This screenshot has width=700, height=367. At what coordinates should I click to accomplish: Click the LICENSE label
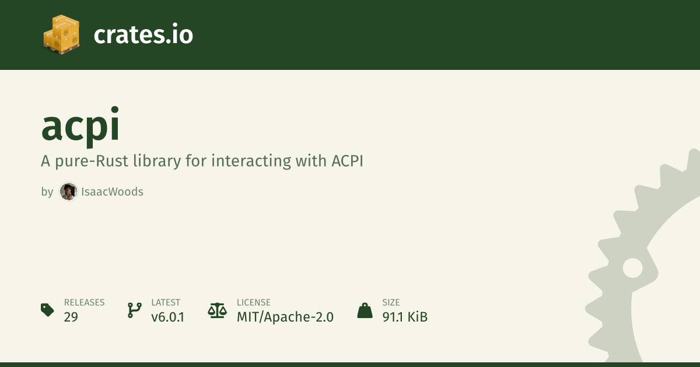[x=253, y=302]
